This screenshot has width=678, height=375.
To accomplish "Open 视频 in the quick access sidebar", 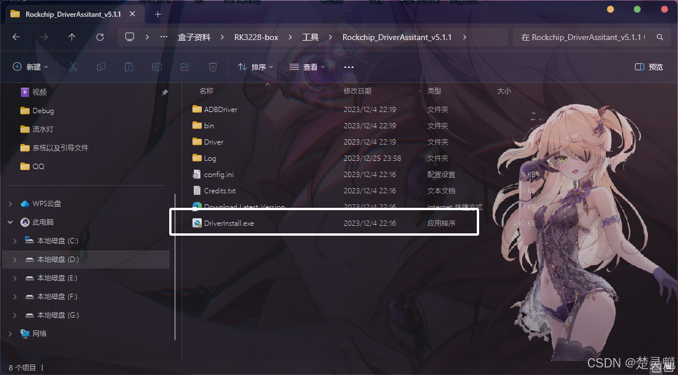I will point(40,92).
